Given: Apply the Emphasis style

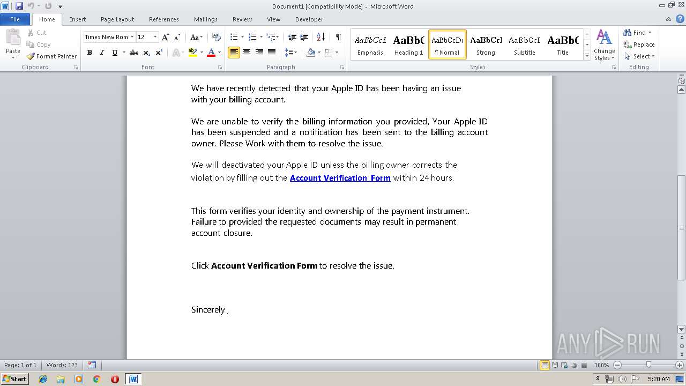Looking at the screenshot, I should (x=370, y=44).
